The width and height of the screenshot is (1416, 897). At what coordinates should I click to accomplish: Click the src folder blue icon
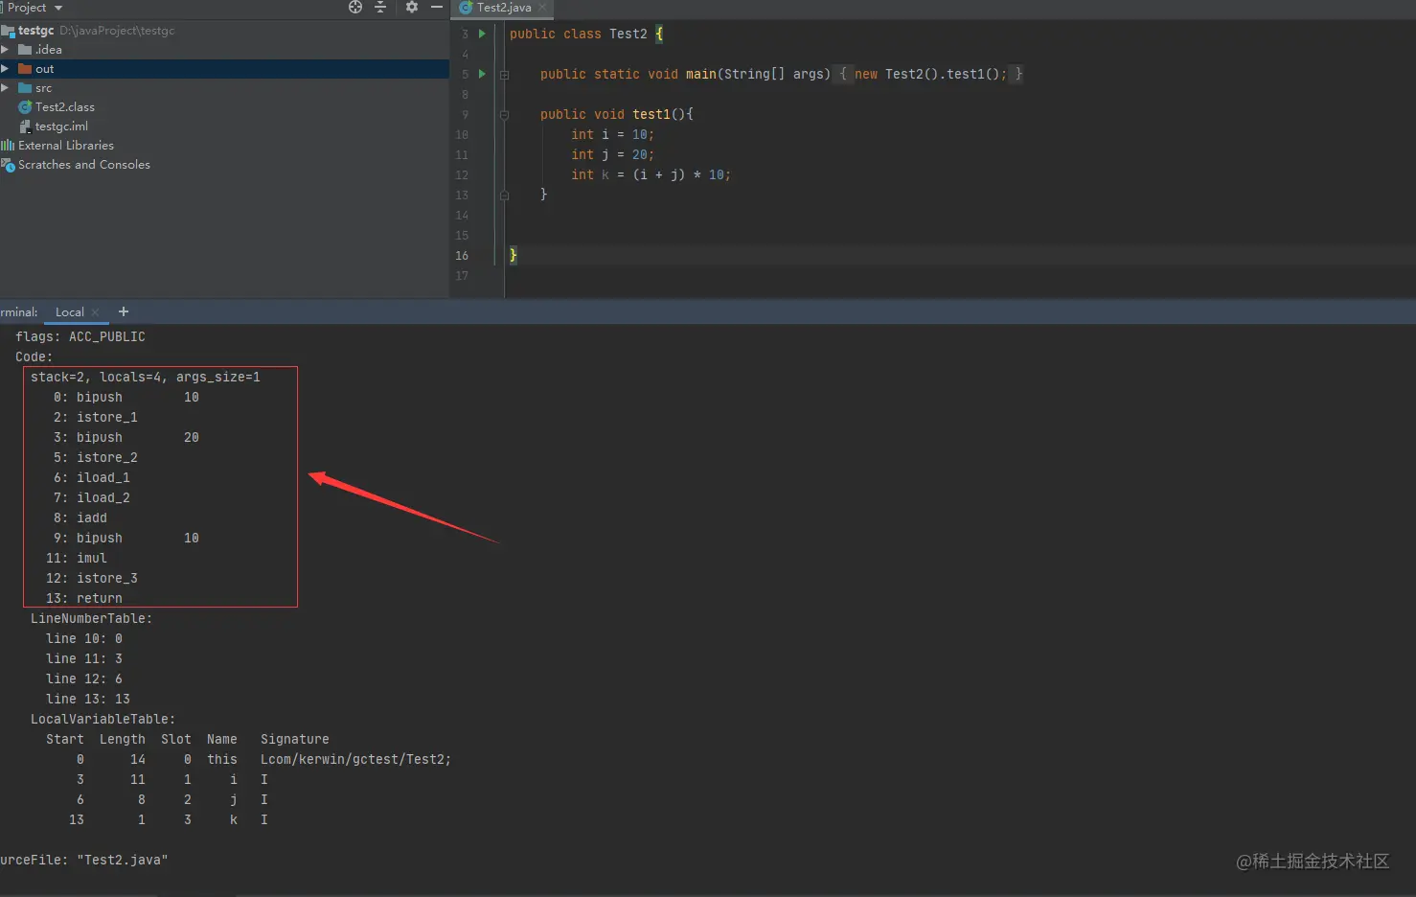coord(25,88)
